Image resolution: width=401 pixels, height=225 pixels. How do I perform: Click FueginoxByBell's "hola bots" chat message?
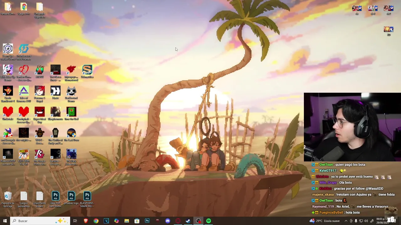coord(352,212)
